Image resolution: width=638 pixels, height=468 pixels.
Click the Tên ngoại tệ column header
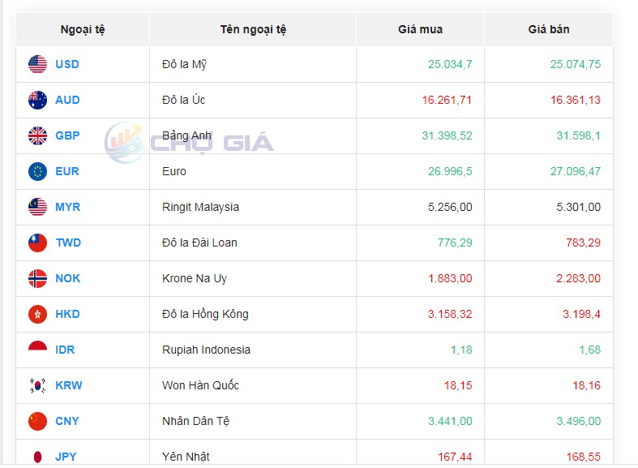pos(253,30)
